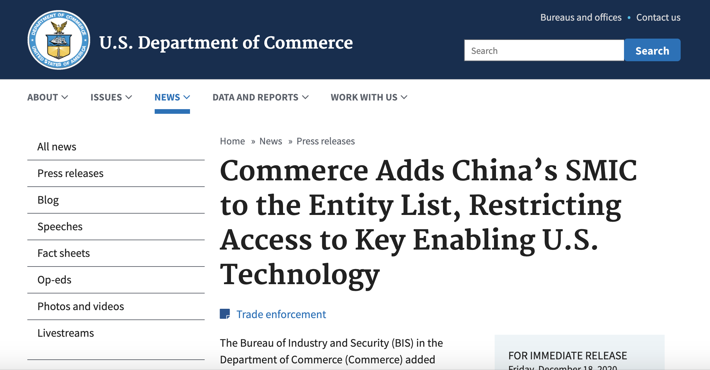The width and height of the screenshot is (710, 370).
Task: Click the All news sidebar item
Action: pyautogui.click(x=56, y=146)
